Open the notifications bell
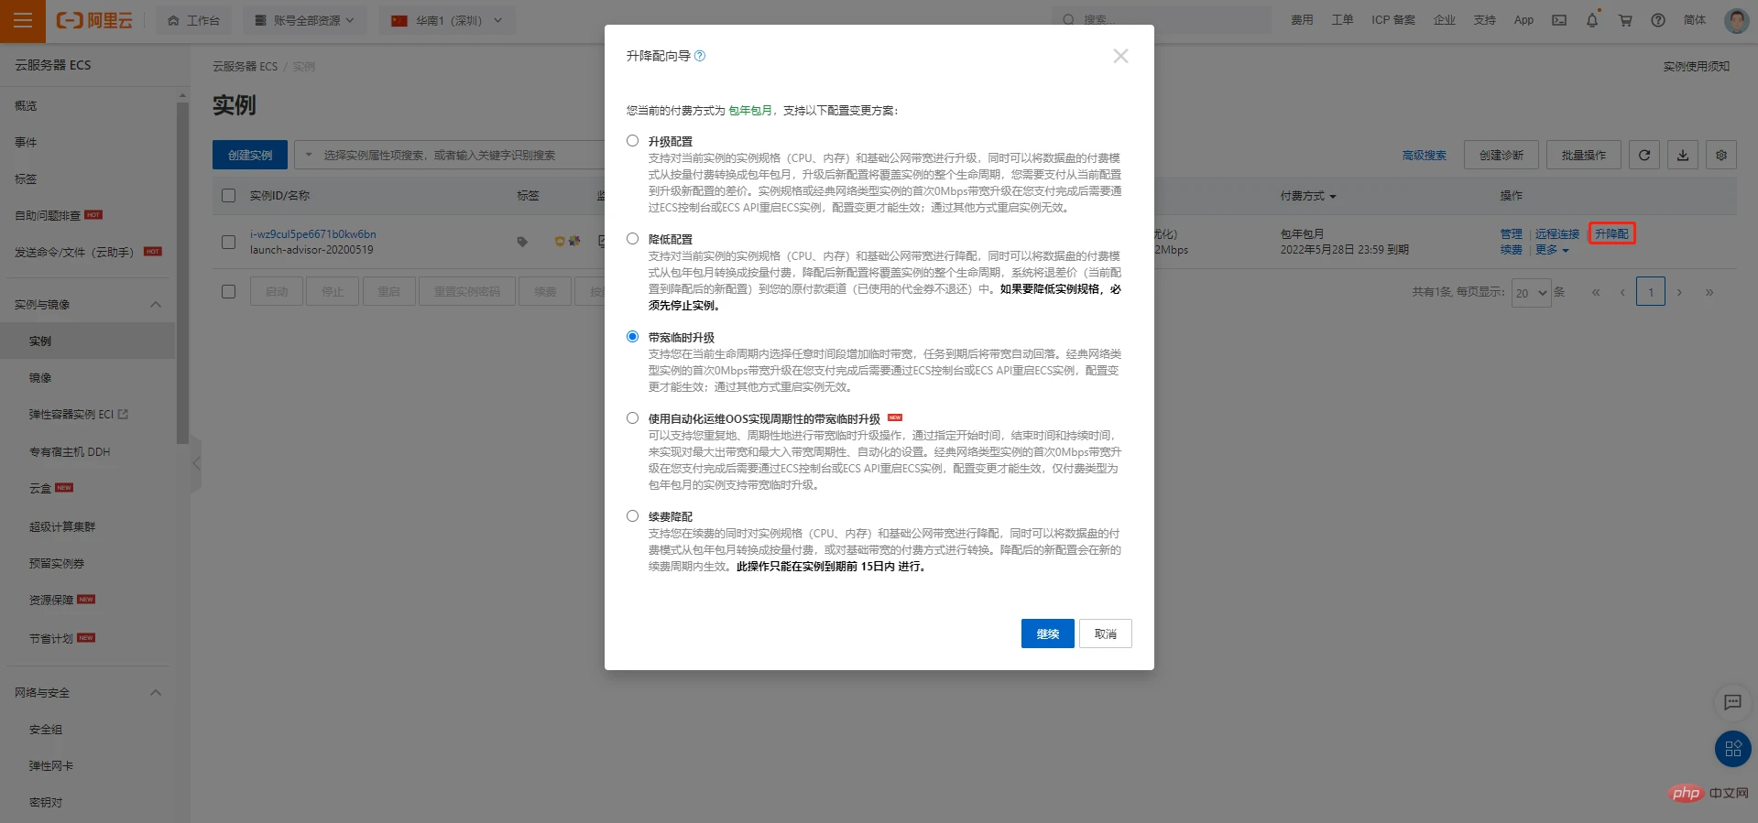1758x823 pixels. 1592,20
